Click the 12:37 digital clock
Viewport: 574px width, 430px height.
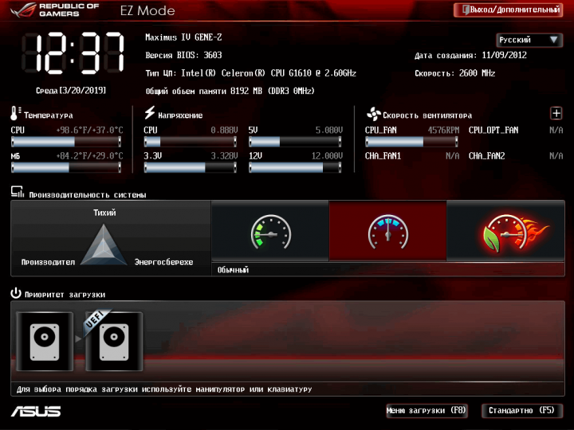coord(73,53)
